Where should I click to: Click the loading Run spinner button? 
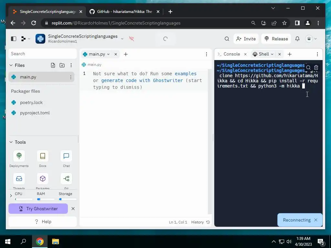pos(165,39)
